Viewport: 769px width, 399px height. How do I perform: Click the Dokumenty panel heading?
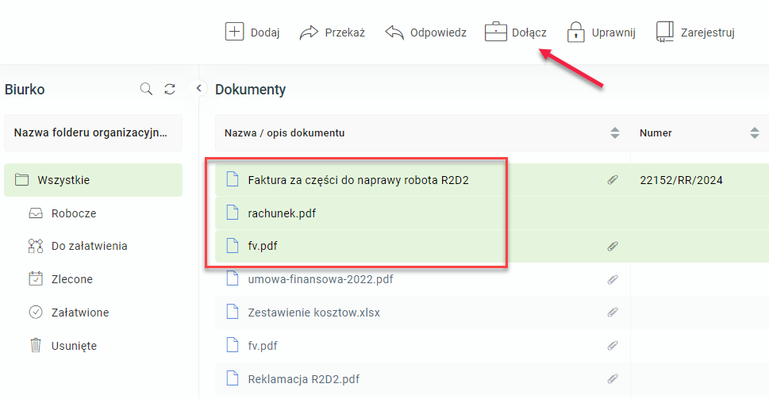tap(250, 89)
